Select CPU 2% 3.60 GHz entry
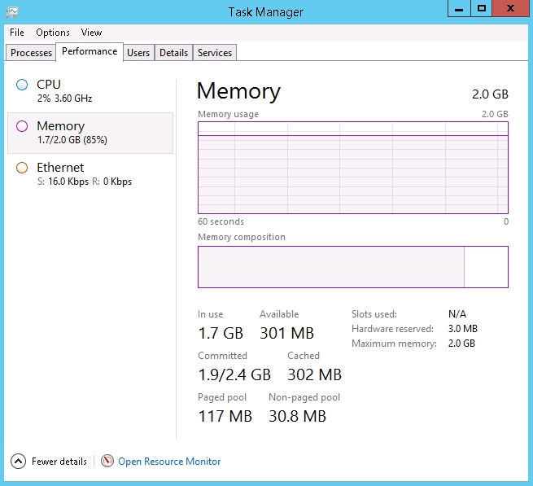 pos(90,91)
